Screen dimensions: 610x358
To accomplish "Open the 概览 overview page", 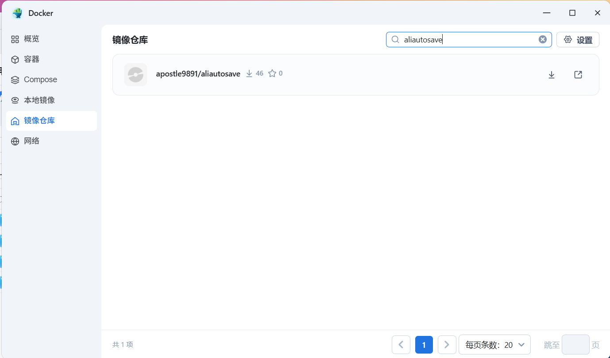I will (31, 39).
